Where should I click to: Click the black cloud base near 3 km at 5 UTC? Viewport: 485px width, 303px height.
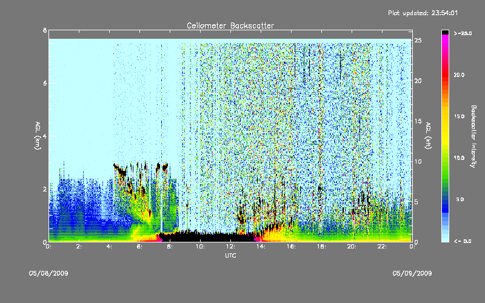pos(121,170)
